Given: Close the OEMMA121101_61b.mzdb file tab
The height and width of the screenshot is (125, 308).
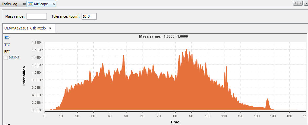Looking at the screenshot, I should [x=50, y=28].
